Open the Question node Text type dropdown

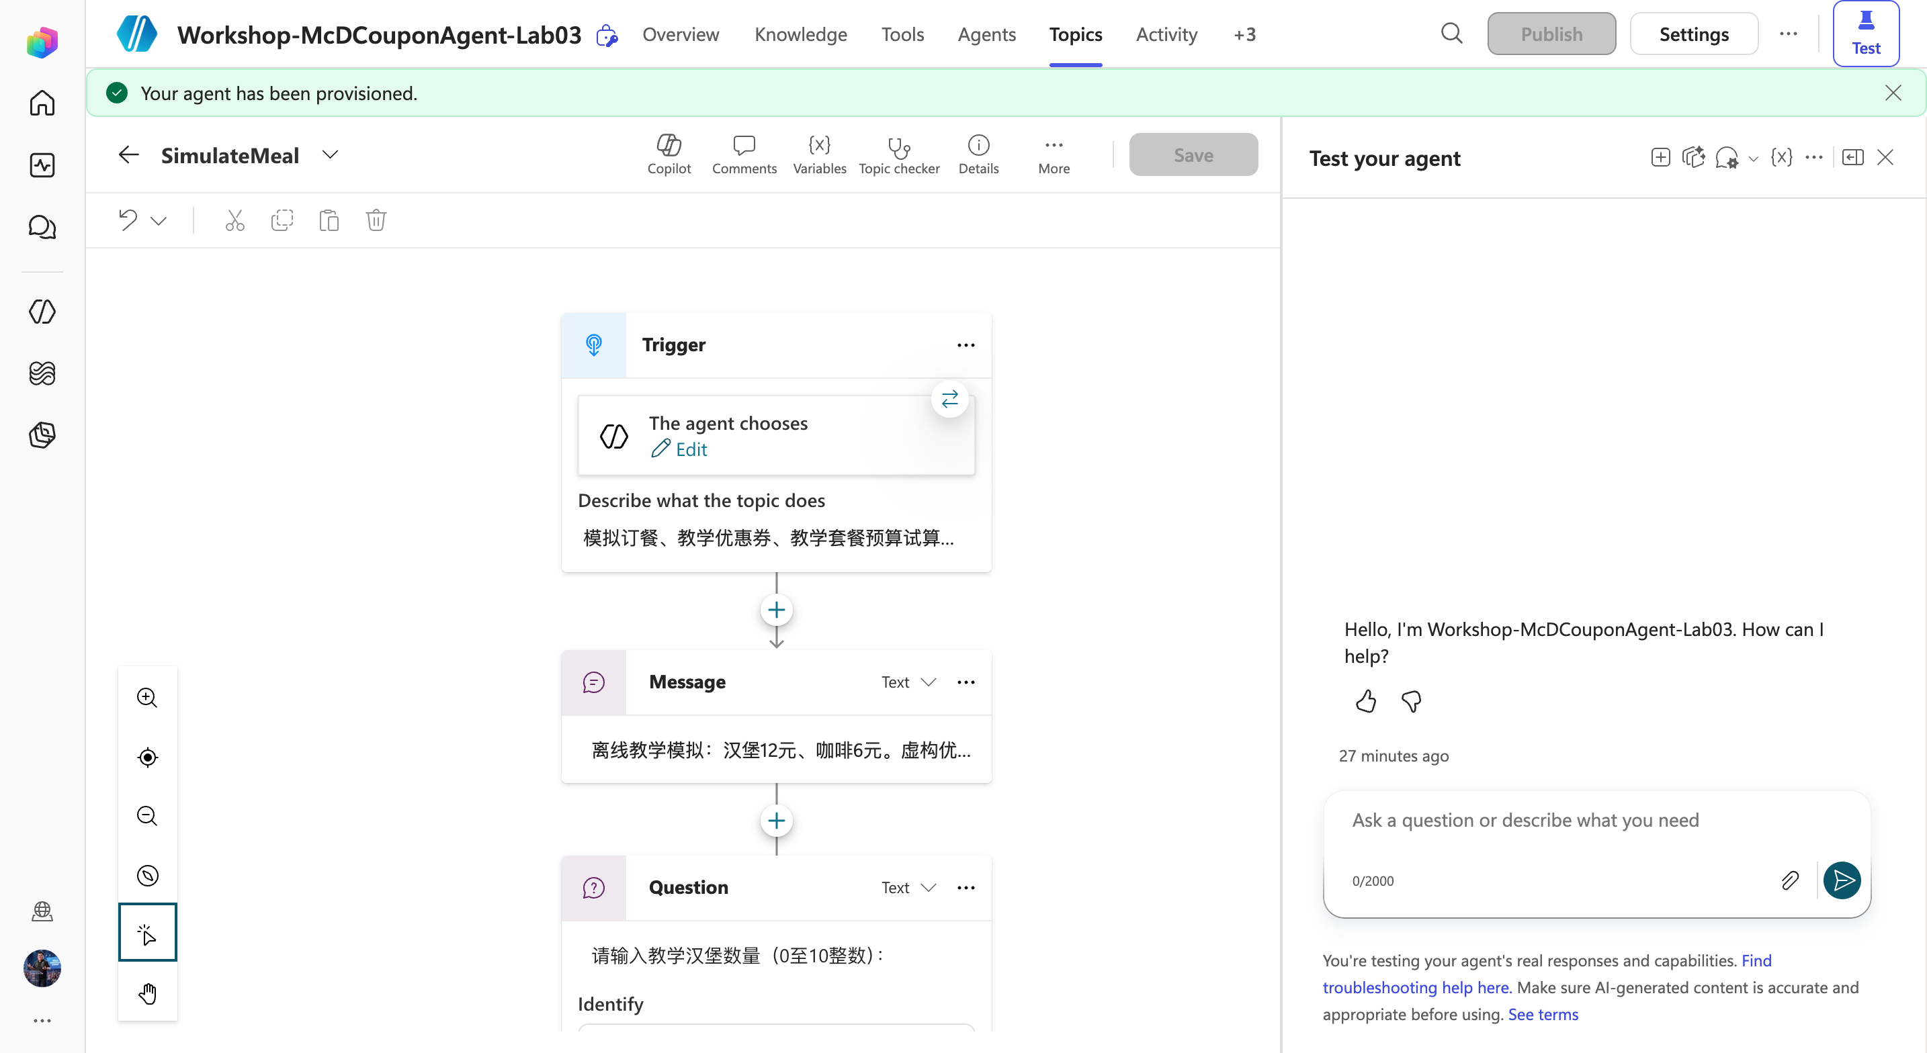coord(908,888)
